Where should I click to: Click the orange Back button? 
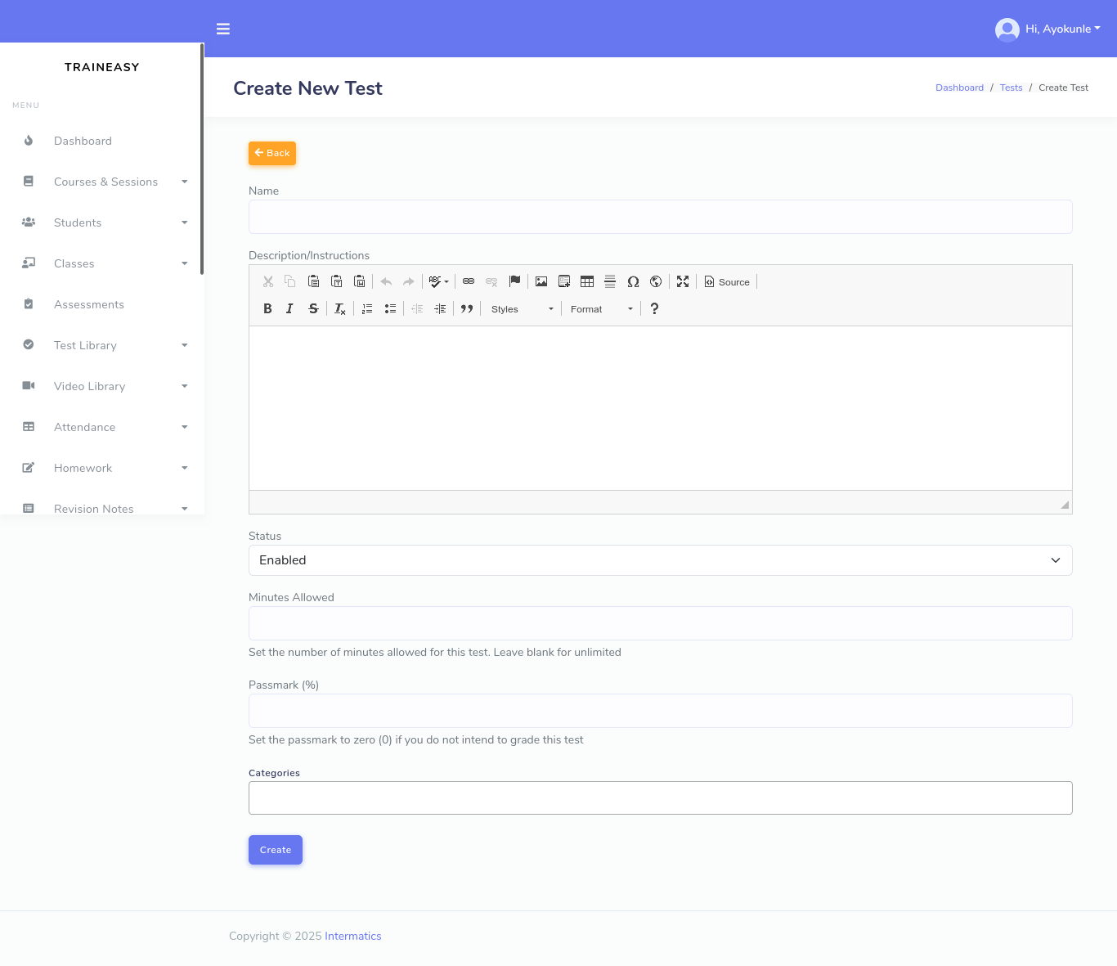(x=272, y=153)
